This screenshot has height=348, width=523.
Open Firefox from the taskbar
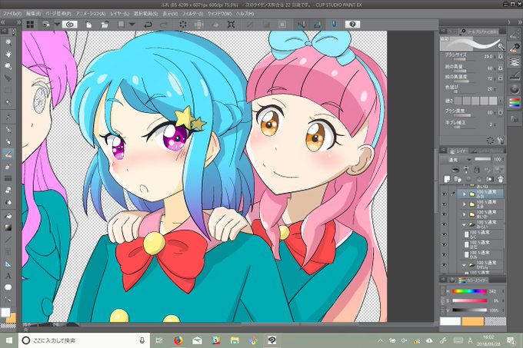[x=178, y=340]
